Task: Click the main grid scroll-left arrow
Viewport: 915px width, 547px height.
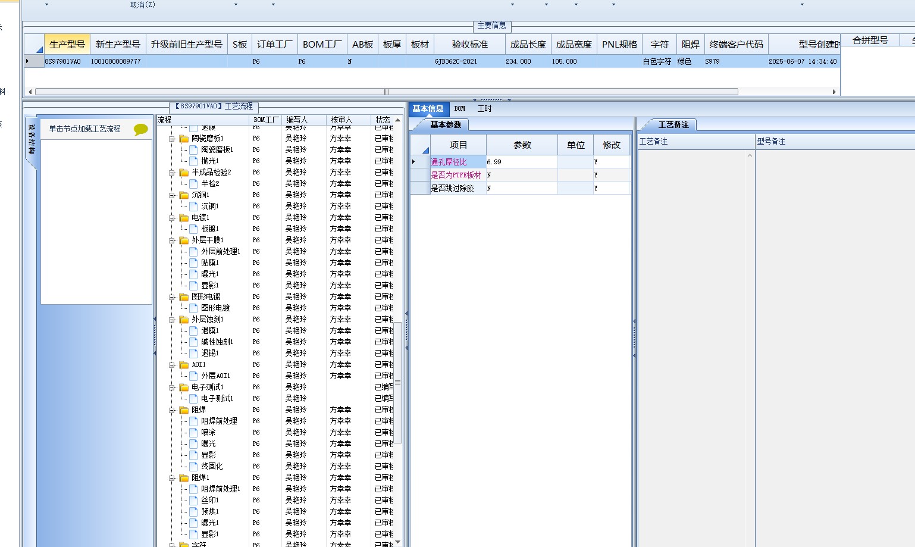Action: coord(30,92)
